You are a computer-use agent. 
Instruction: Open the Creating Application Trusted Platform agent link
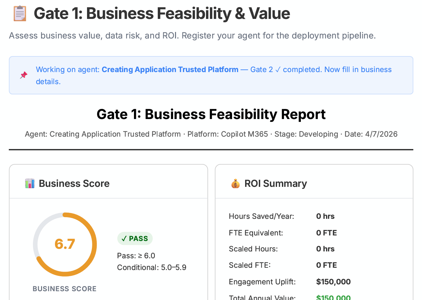(x=170, y=69)
